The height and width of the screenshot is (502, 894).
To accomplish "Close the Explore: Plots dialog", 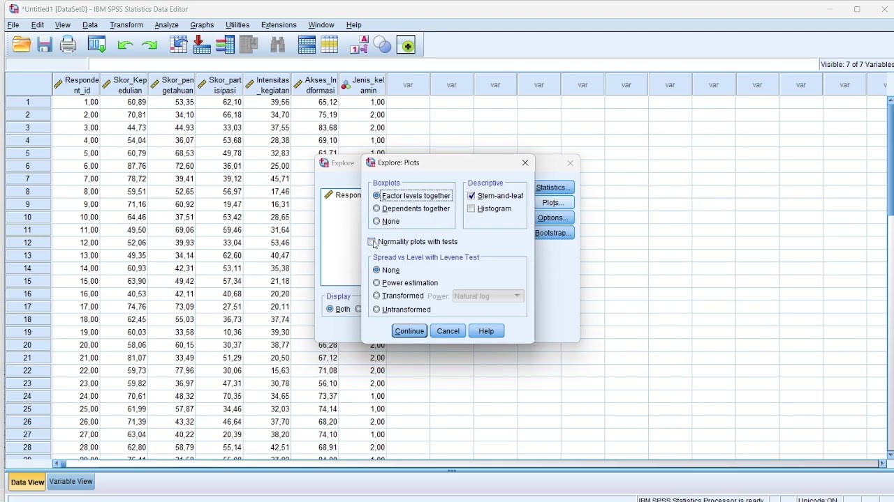I will pos(525,162).
